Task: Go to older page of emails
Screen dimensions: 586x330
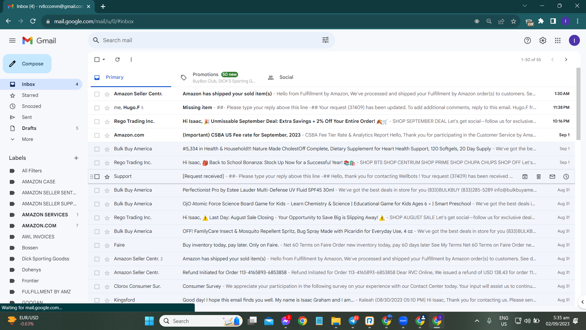Action: tap(566, 60)
